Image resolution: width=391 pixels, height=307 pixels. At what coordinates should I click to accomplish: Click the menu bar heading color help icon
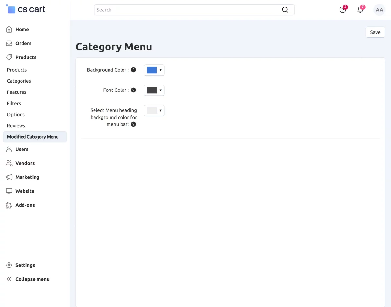pyautogui.click(x=133, y=124)
